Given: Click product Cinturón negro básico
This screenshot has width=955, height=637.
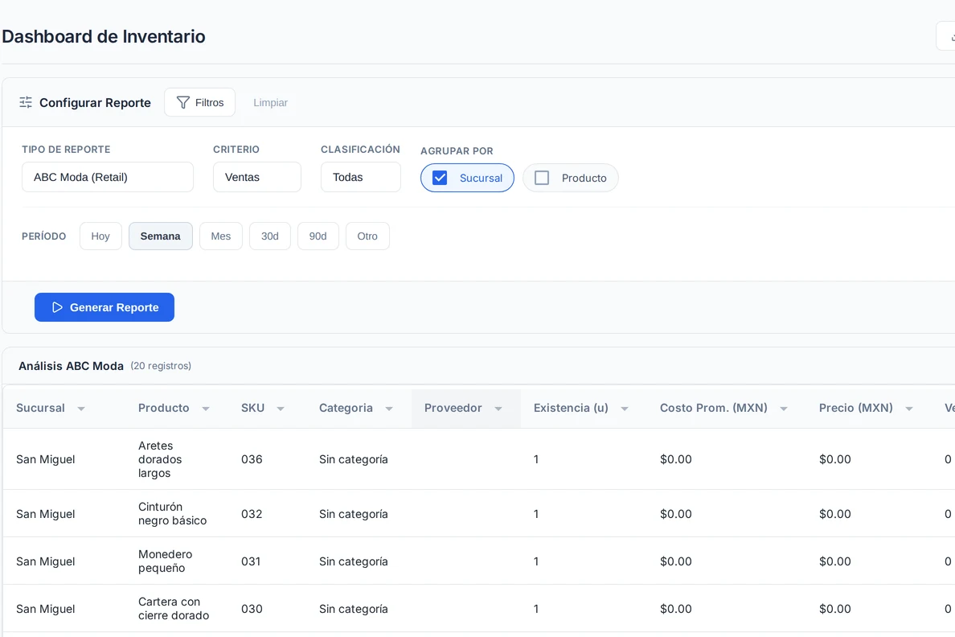Looking at the screenshot, I should coord(172,513).
